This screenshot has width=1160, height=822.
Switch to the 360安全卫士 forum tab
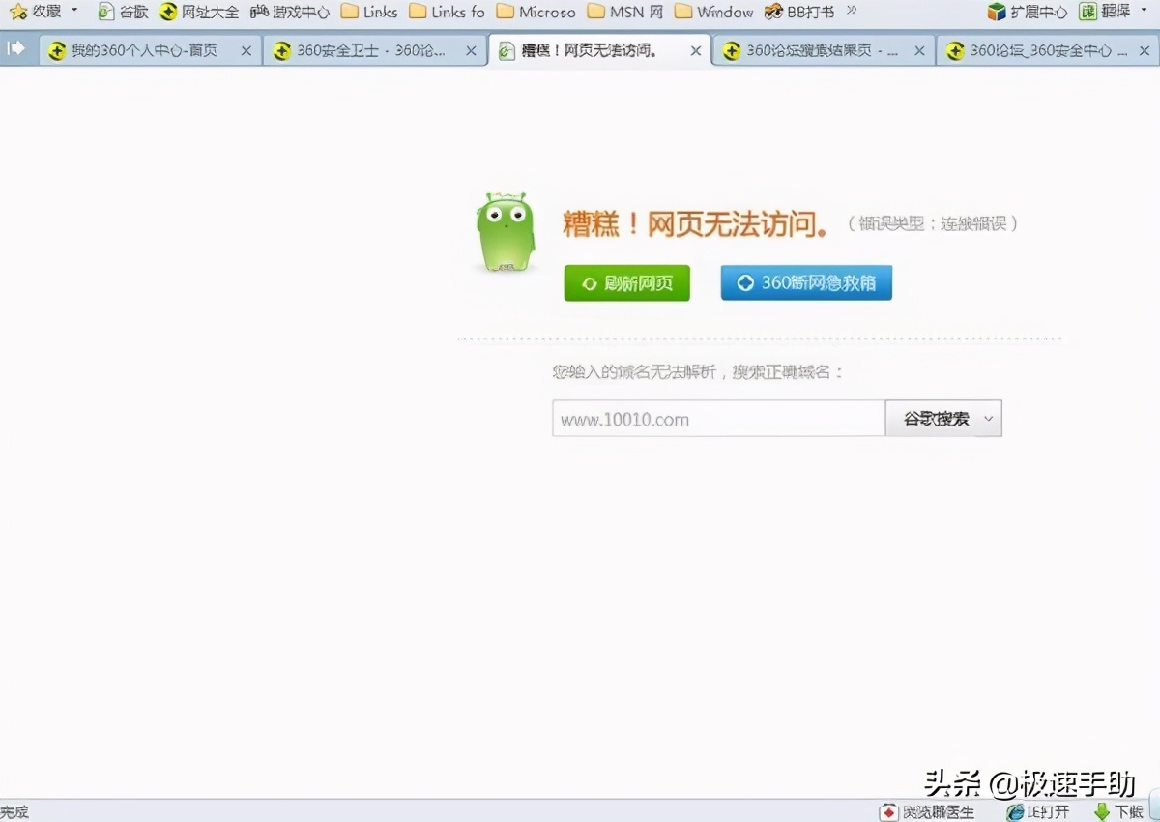[x=375, y=50]
